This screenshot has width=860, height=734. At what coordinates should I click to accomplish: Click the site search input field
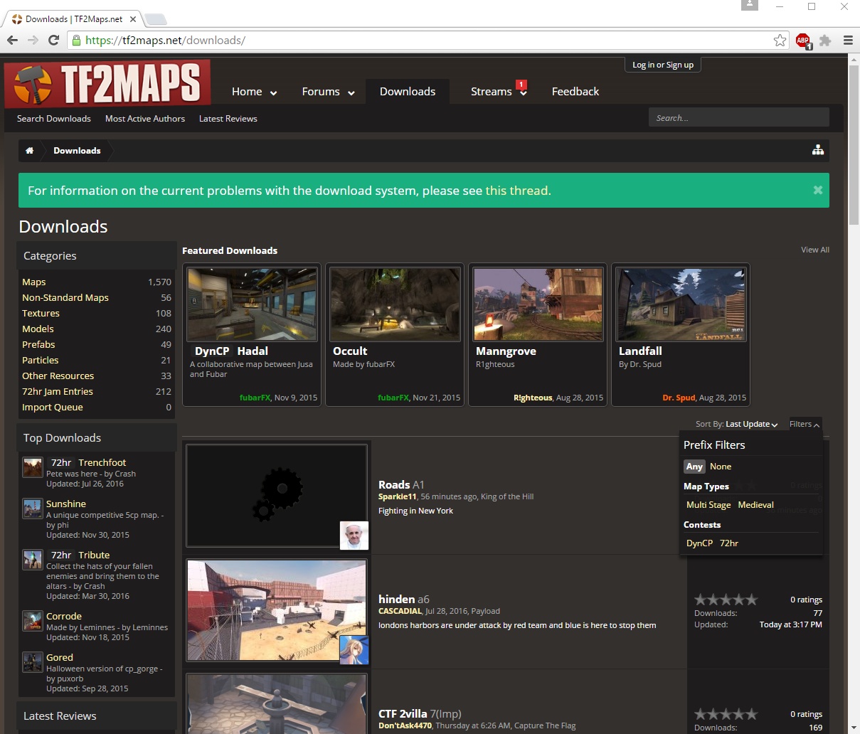coord(738,117)
